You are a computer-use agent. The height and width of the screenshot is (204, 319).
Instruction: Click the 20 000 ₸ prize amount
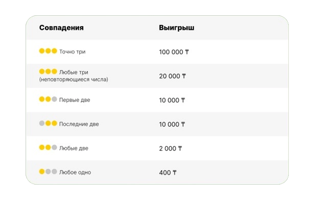[172, 76]
